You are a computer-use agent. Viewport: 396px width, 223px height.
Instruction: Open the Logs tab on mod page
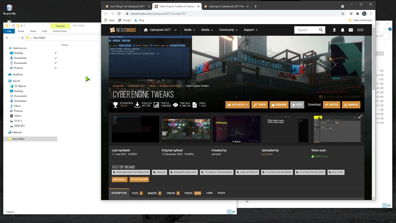point(209,193)
